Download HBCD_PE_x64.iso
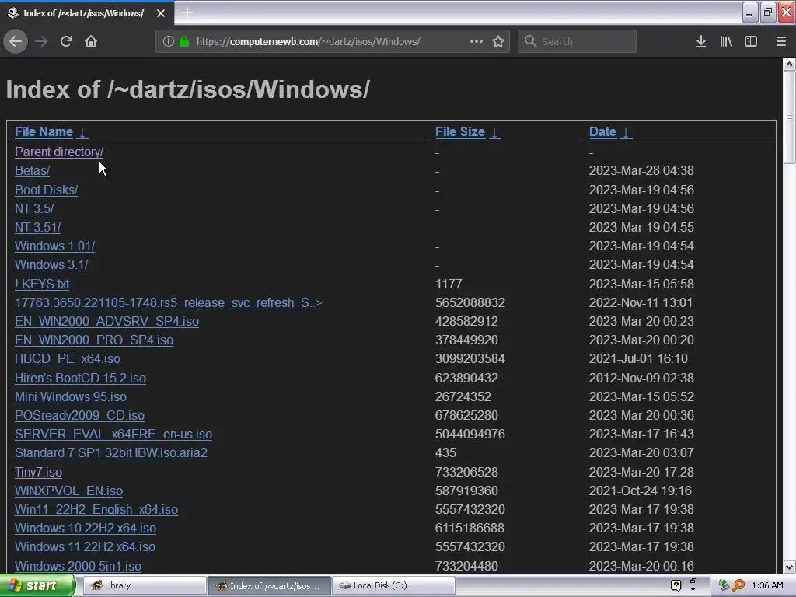 coord(68,359)
